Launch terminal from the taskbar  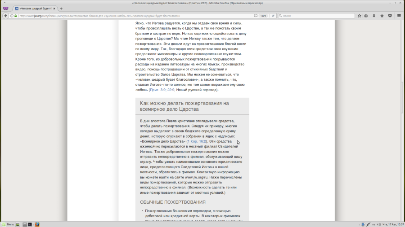[x=30, y=224]
